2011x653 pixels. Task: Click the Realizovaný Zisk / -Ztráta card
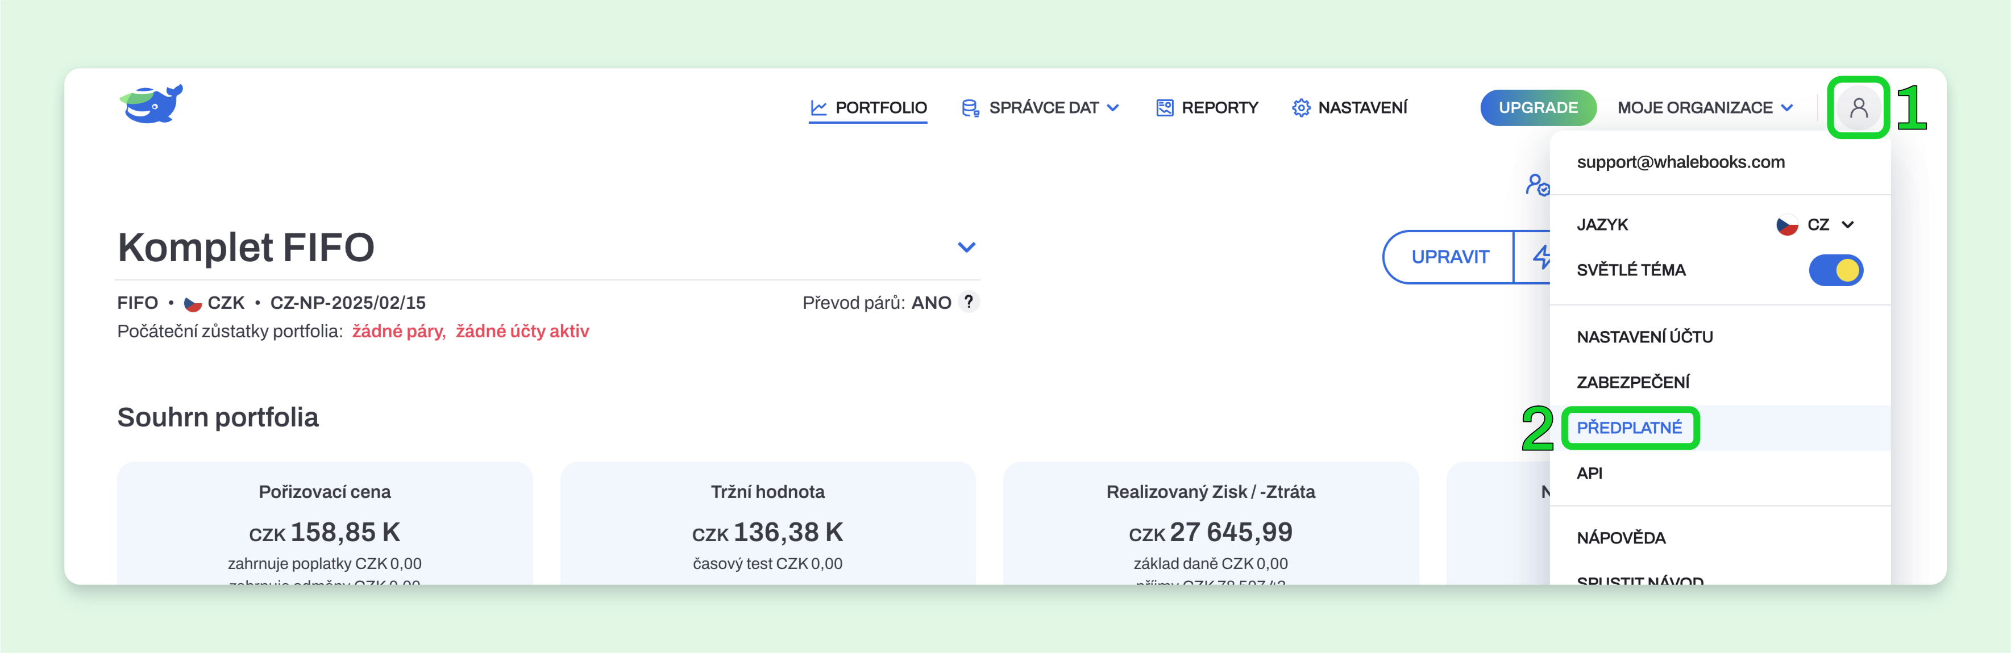(1210, 523)
